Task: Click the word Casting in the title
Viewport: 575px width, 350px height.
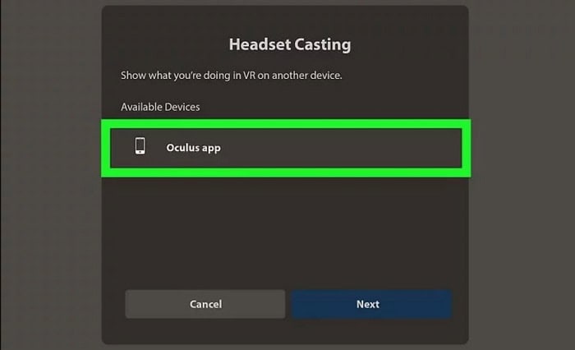Action: pos(322,44)
